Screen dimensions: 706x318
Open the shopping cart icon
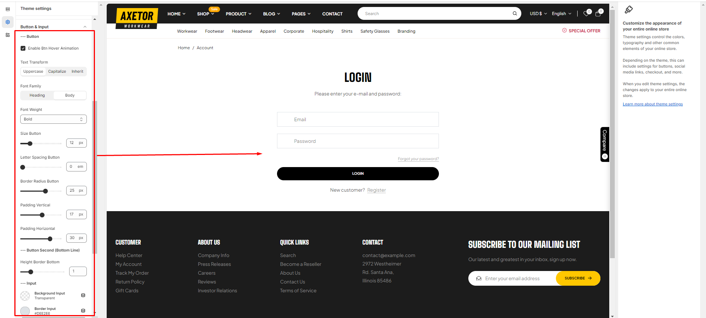pyautogui.click(x=598, y=14)
